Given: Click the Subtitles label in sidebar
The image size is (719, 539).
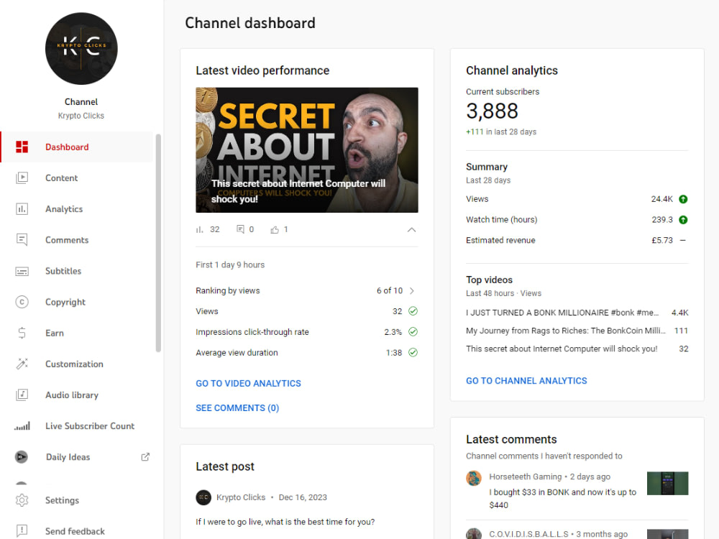Looking at the screenshot, I should [x=63, y=271].
